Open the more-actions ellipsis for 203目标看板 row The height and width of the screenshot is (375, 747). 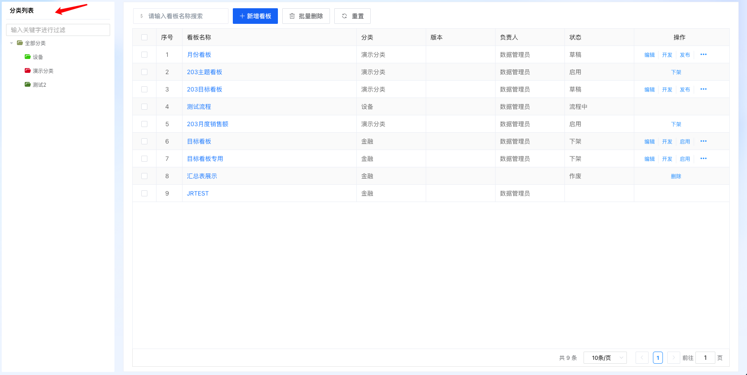click(x=703, y=89)
